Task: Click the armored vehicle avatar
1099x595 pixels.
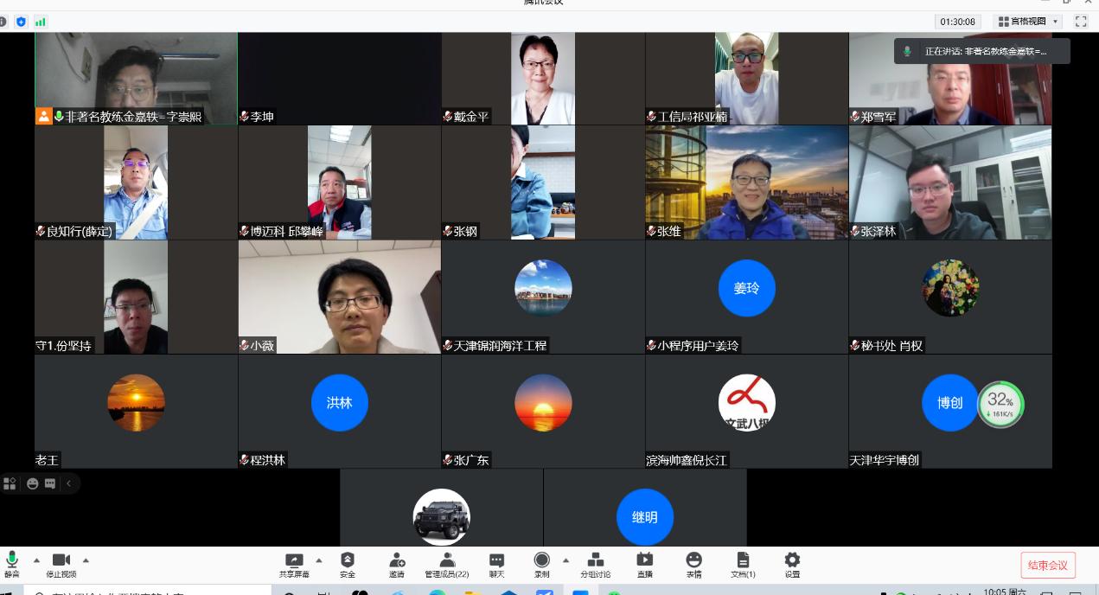Action: pyautogui.click(x=441, y=516)
